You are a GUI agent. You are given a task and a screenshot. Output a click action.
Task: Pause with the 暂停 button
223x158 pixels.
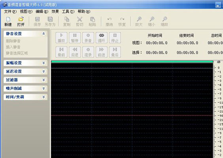pyautogui.click(x=75, y=38)
